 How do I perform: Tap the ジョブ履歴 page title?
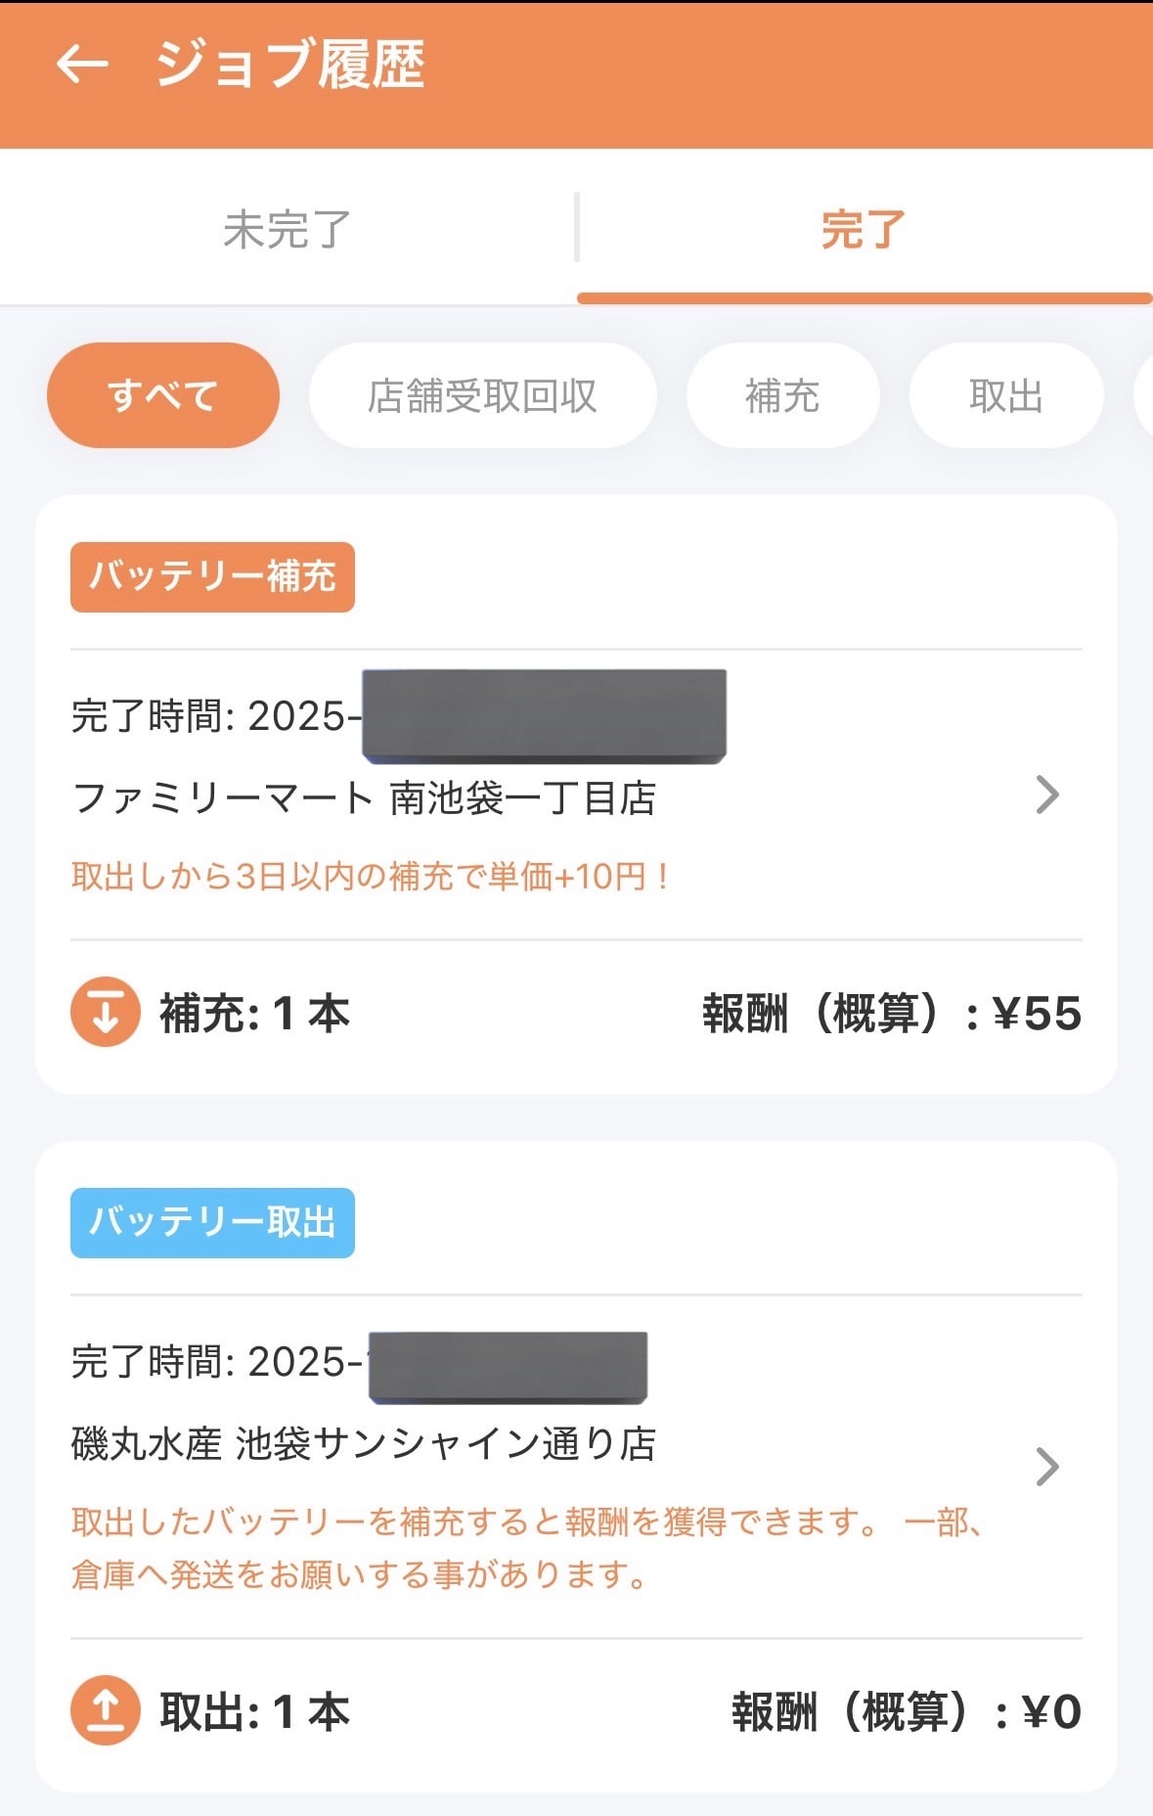[289, 65]
